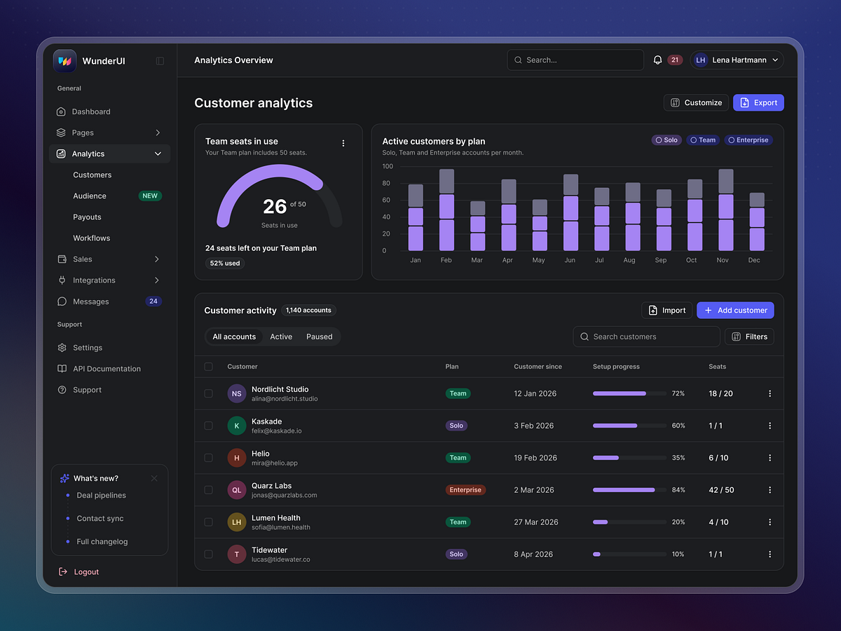Click the Add customer button
This screenshot has width=841, height=631.
pos(735,310)
